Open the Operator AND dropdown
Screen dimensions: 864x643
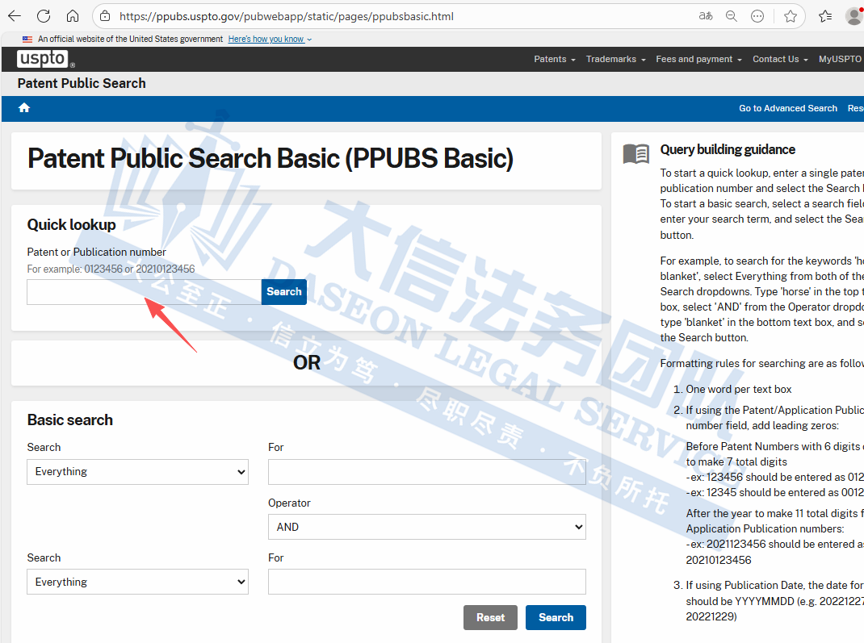pyautogui.click(x=427, y=527)
